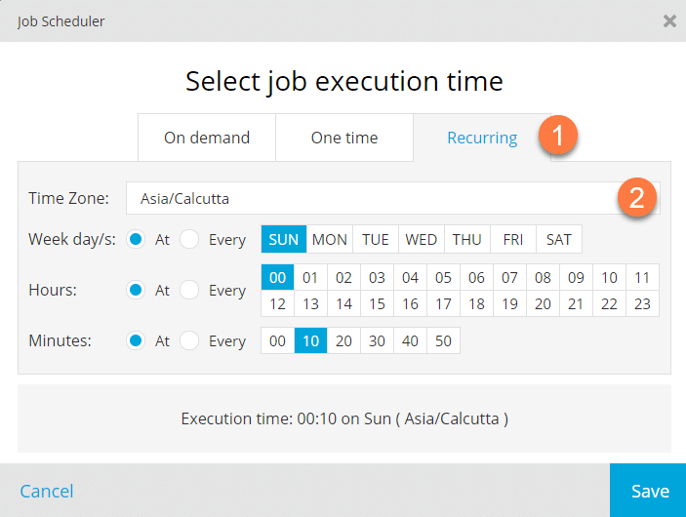Screen dimensions: 686x517
Task: Toggle the THU weekday button
Action: [x=467, y=239]
